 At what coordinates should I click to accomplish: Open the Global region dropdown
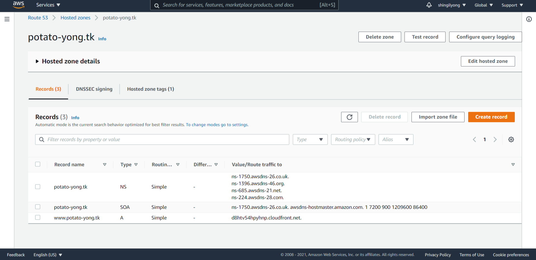(x=484, y=5)
